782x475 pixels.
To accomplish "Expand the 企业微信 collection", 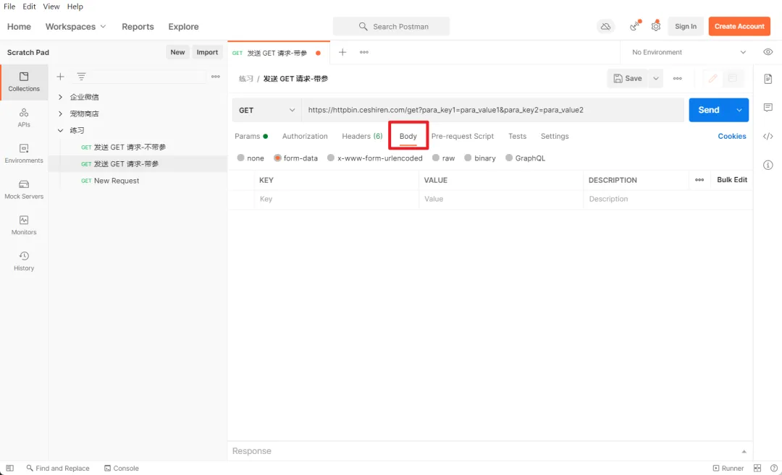I will pos(60,97).
